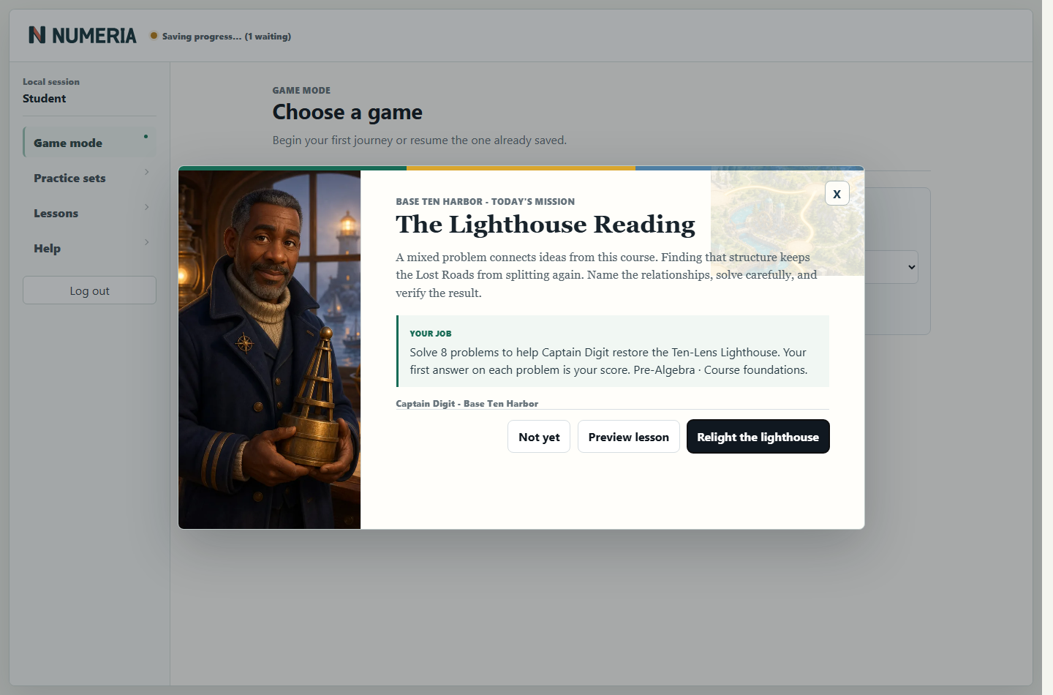This screenshot has height=695, width=1053.
Task: Click the green dot on Game mode
Action: (x=146, y=136)
